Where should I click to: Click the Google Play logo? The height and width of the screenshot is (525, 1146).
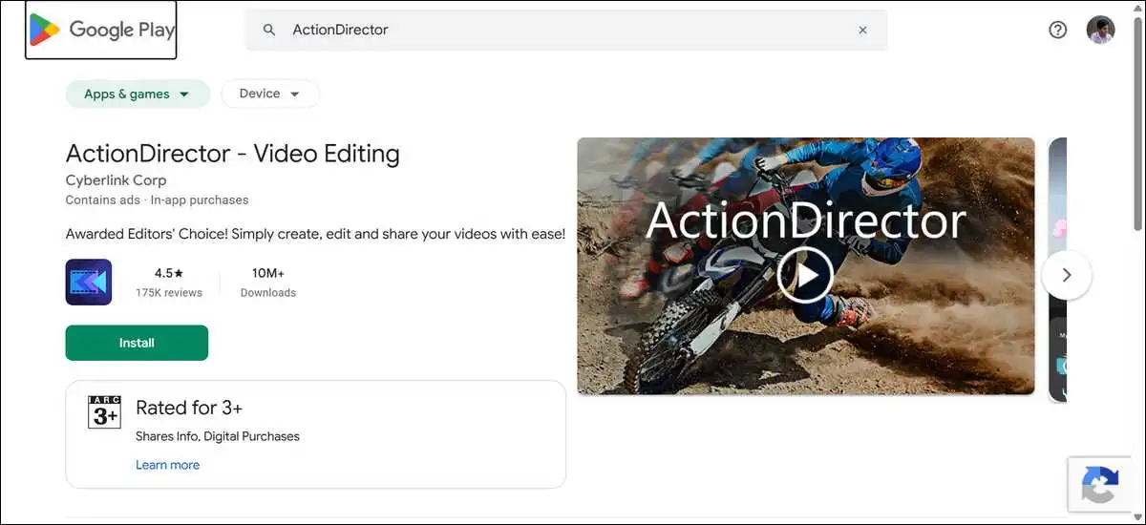pos(101,30)
